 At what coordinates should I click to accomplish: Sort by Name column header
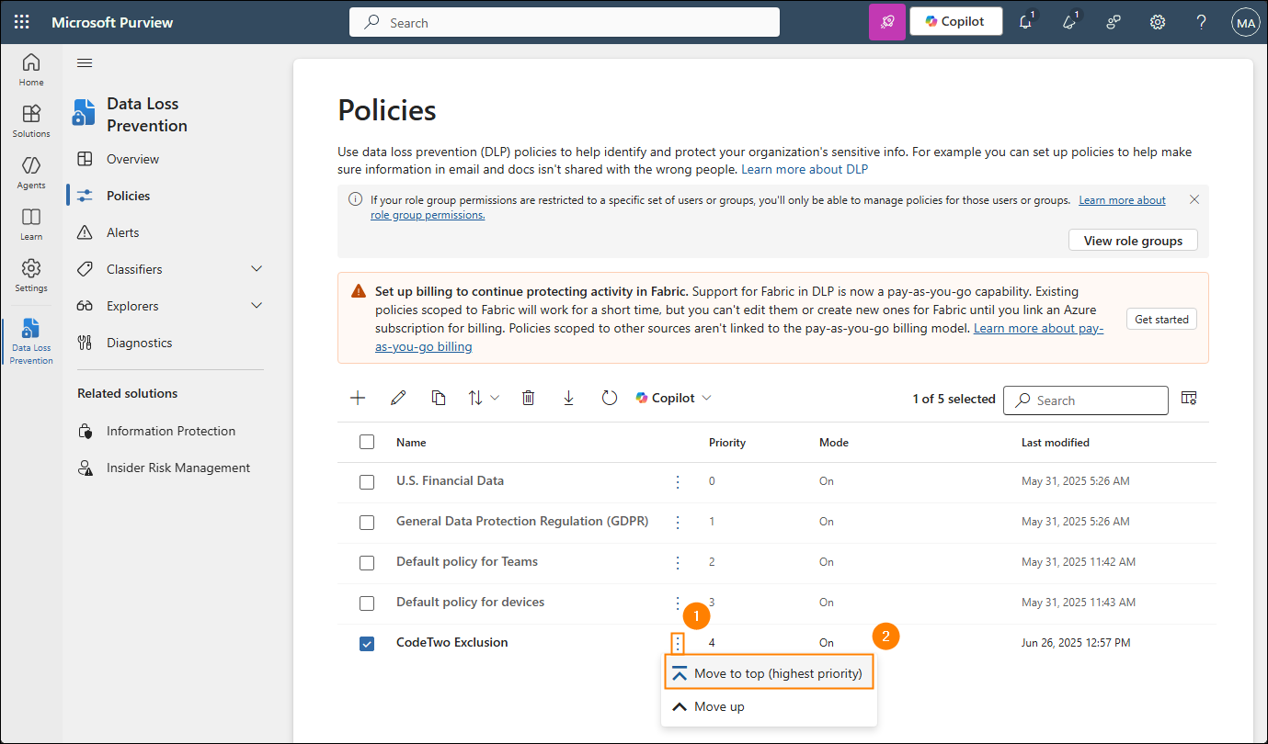(x=411, y=443)
